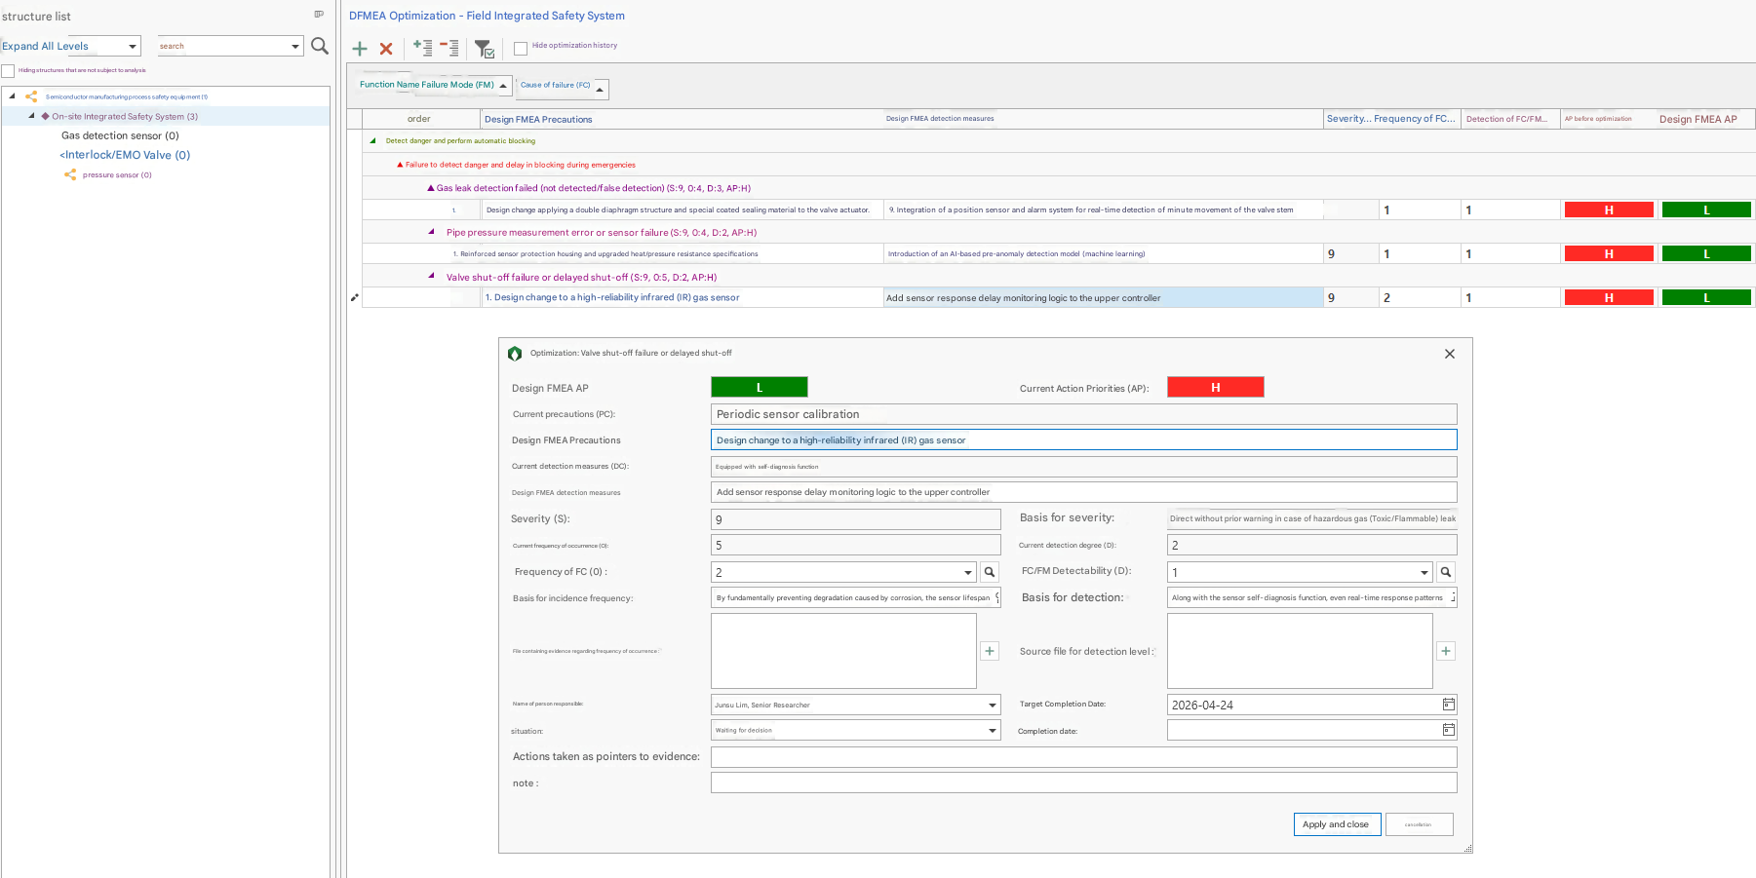This screenshot has width=1756, height=878.
Task: Click the structure list search box
Action: tap(223, 46)
